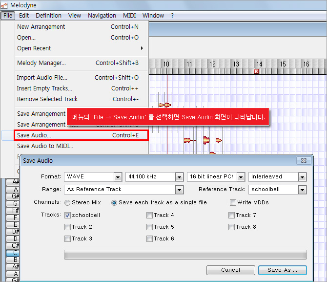327x282 pixels.
Task: Click bar 12 on the timeline ruler
Action: pyautogui.click(x=212, y=64)
